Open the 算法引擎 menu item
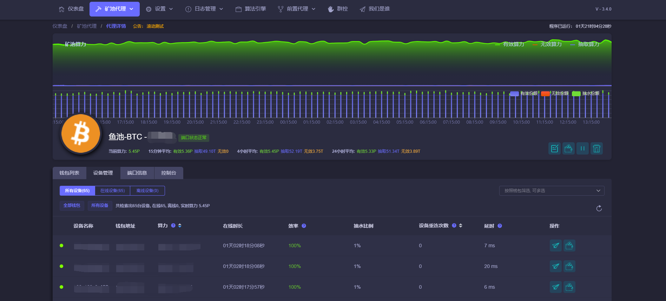 [x=251, y=9]
